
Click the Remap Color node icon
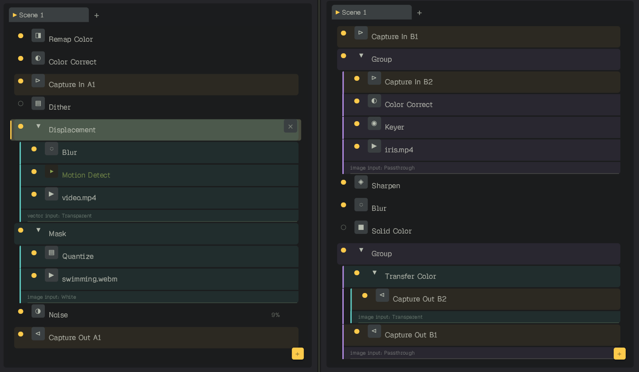tap(38, 36)
